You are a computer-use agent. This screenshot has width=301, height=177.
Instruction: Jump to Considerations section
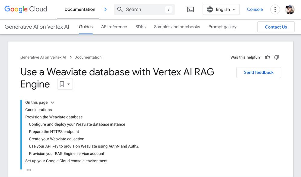tap(39, 110)
